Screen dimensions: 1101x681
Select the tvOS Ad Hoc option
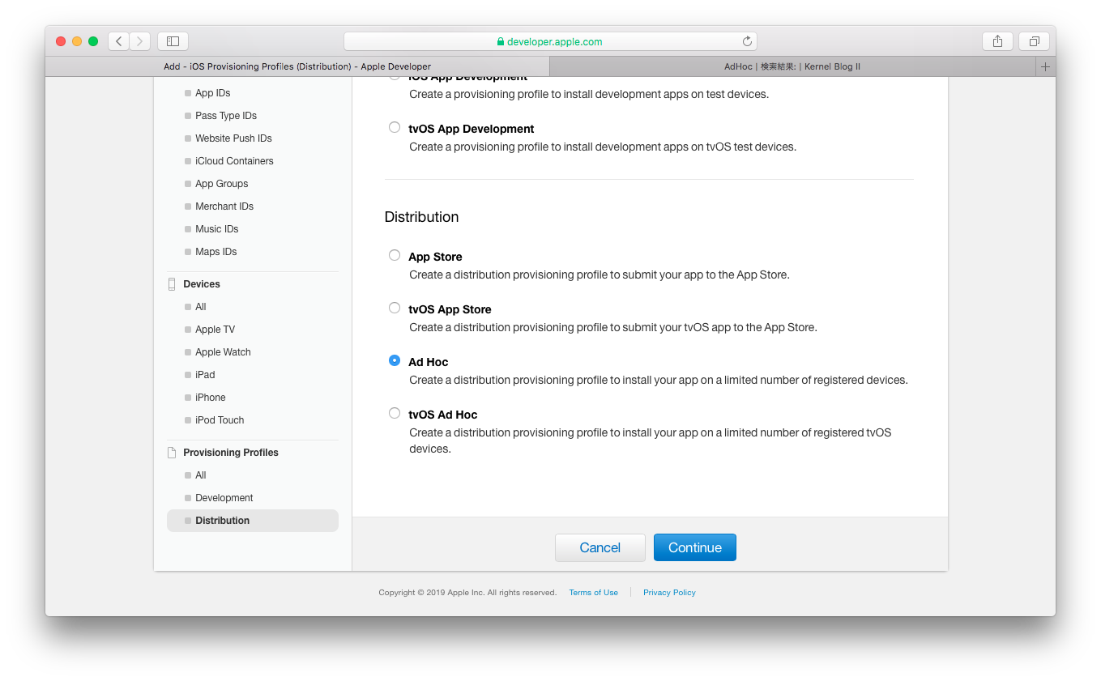click(395, 414)
